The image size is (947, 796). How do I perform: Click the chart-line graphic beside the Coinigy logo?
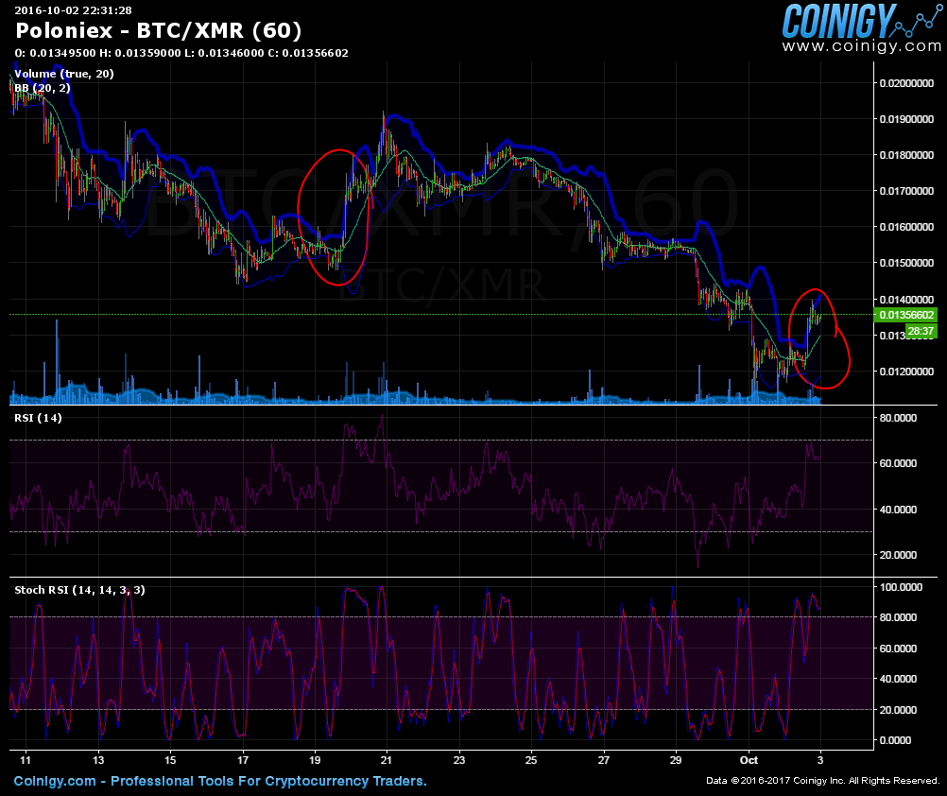point(917,21)
